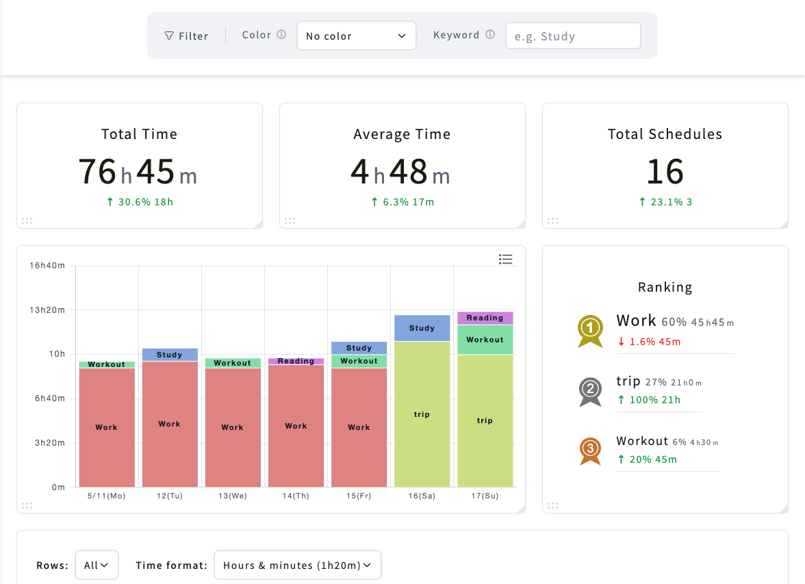This screenshot has width=805, height=584.
Task: Click the 76h45m Total Time value
Action: point(138,172)
